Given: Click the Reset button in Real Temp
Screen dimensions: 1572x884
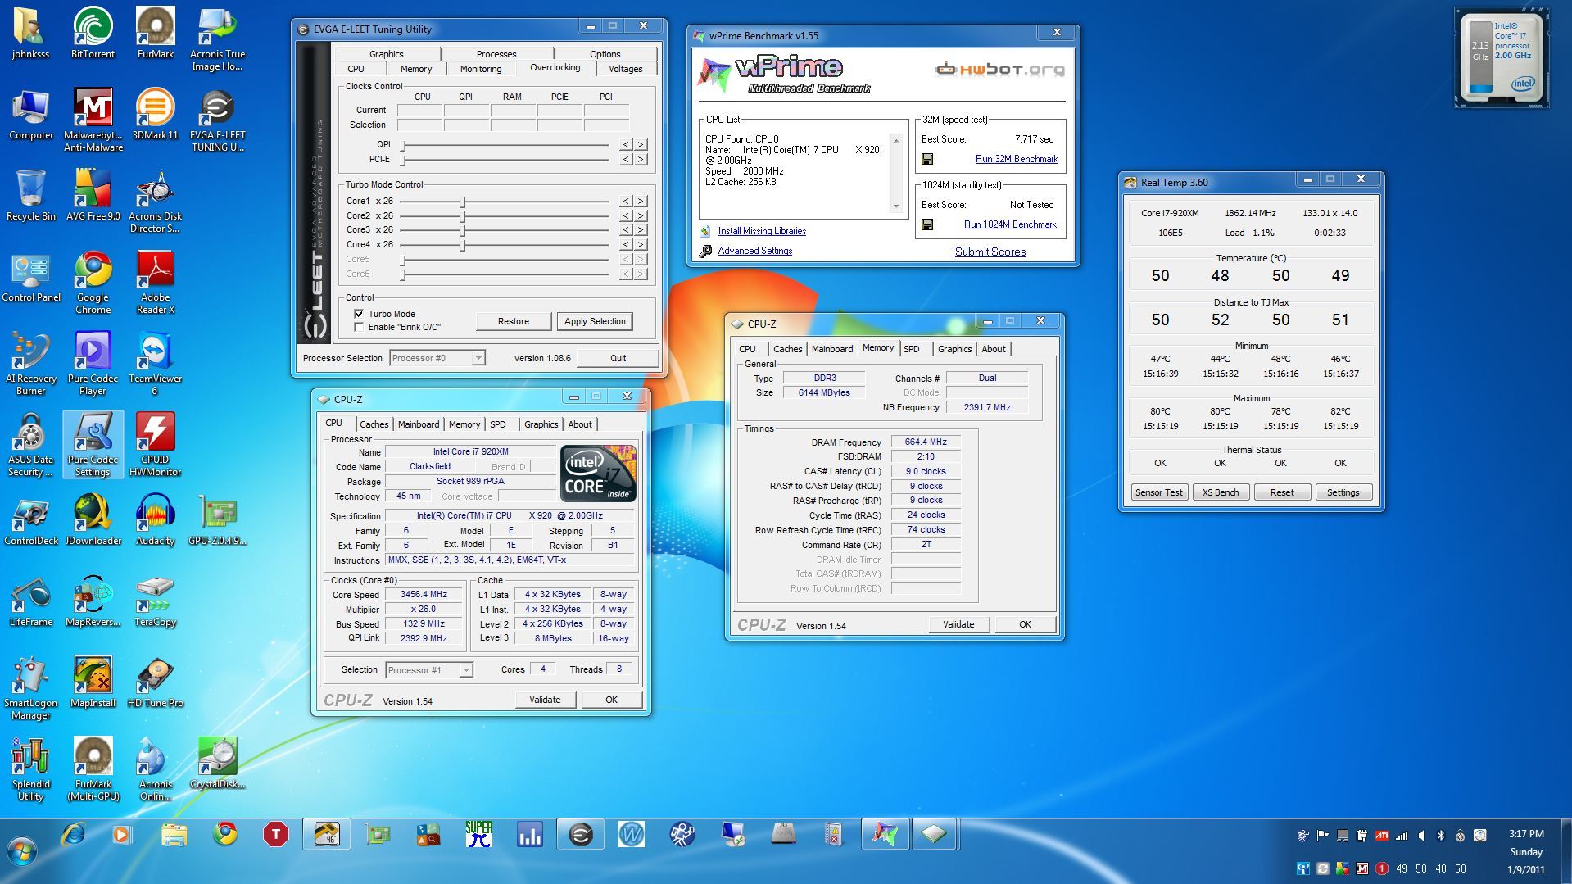Looking at the screenshot, I should click(1282, 492).
